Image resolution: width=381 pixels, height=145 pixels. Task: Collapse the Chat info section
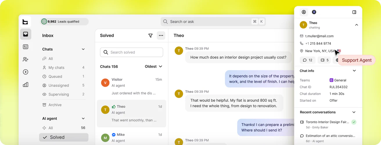354,71
